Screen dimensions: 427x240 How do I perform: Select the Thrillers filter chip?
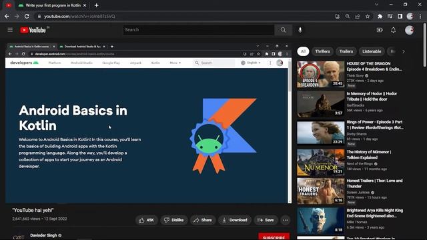322,51
